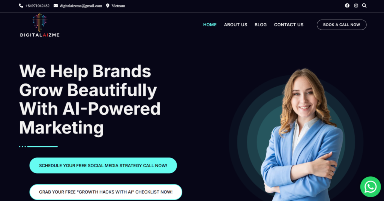
Task: Click the DigitalAIzme logo
Action: click(x=40, y=25)
